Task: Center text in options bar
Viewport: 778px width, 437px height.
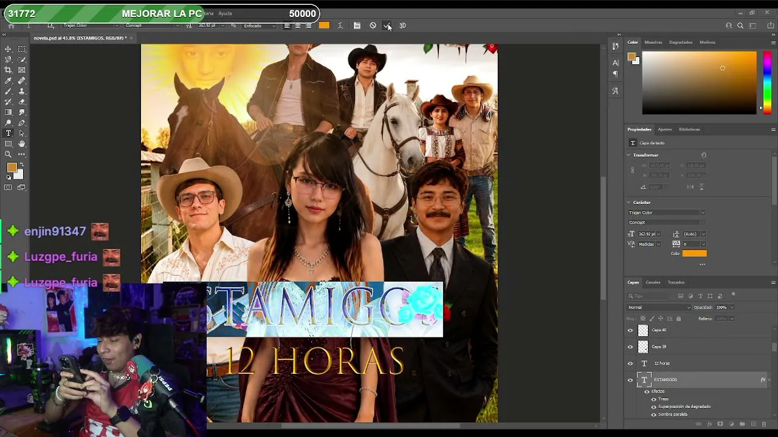Action: pos(298,25)
